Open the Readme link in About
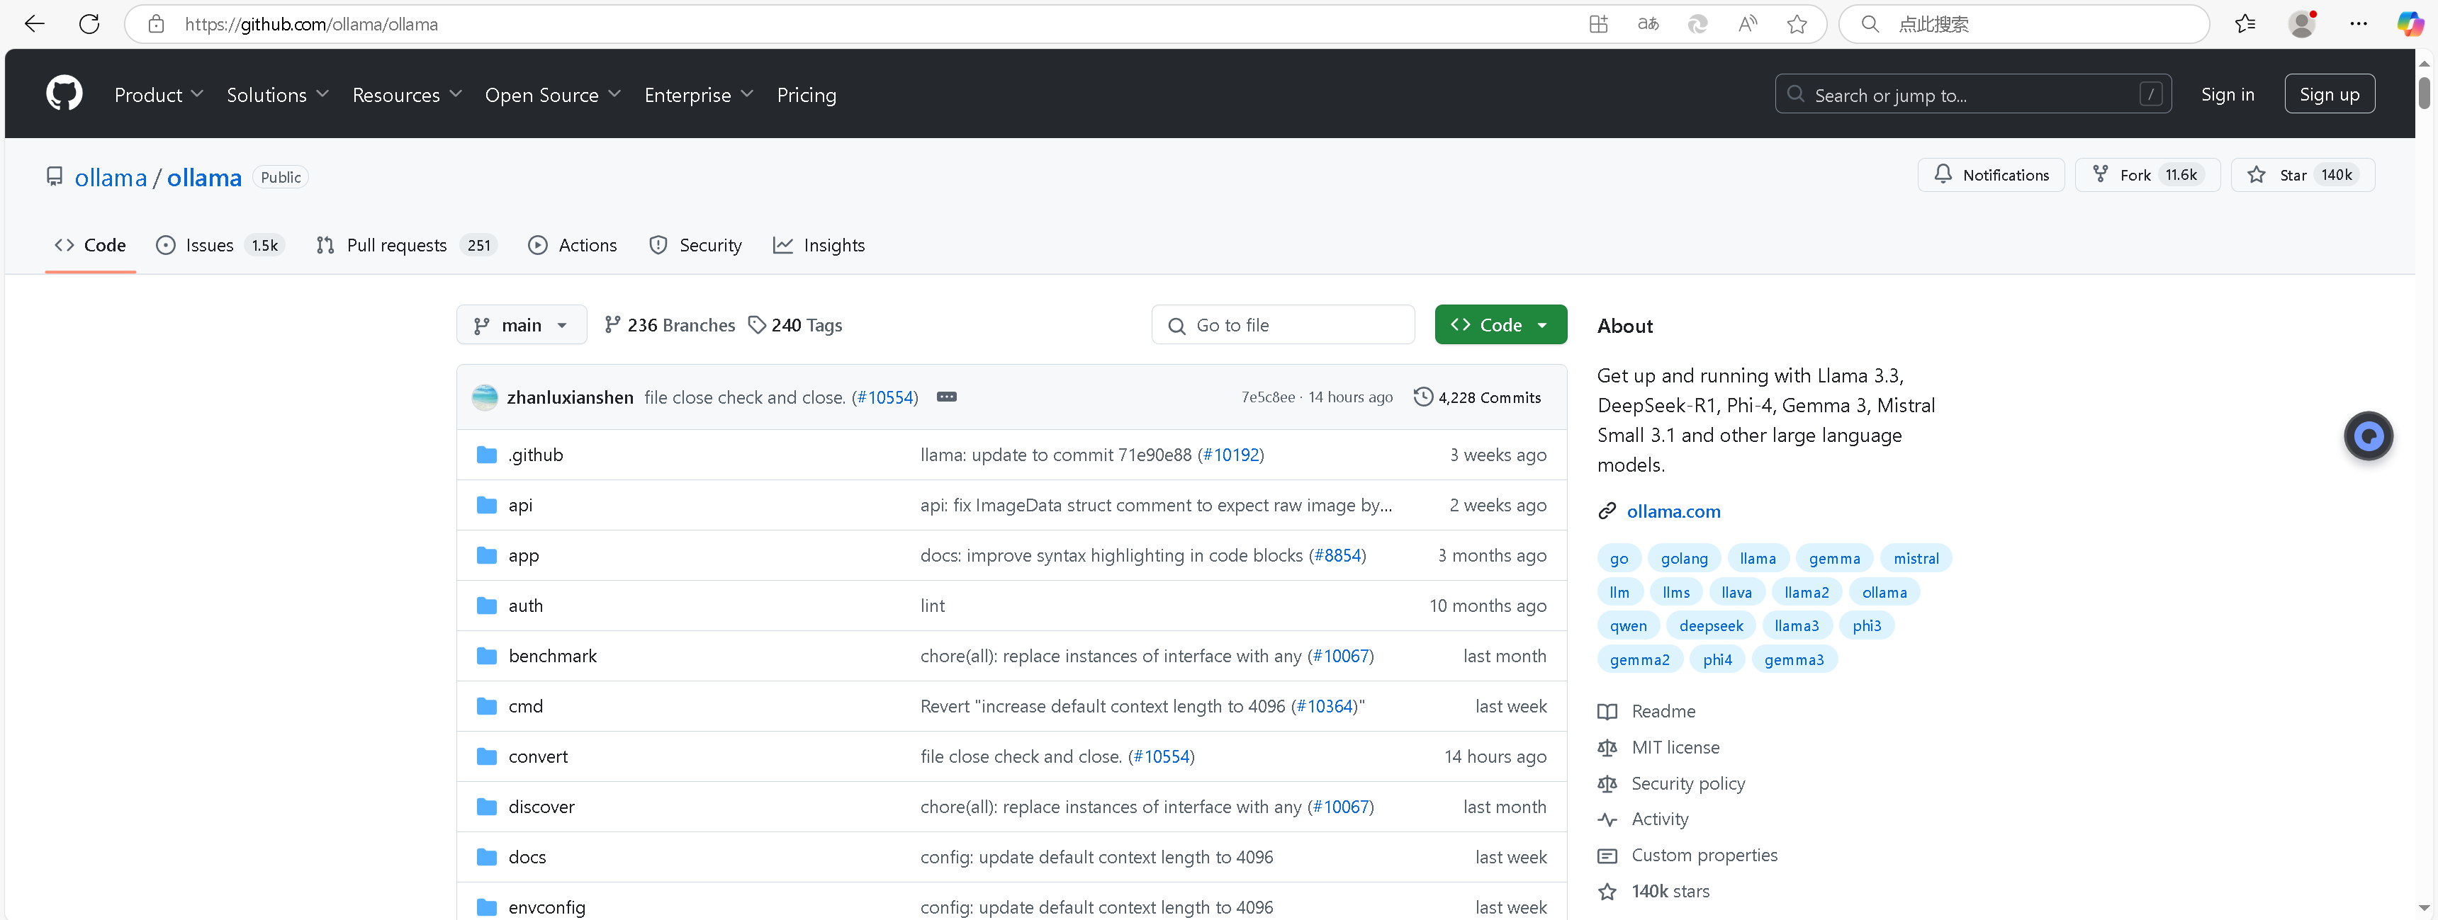 pyautogui.click(x=1663, y=711)
